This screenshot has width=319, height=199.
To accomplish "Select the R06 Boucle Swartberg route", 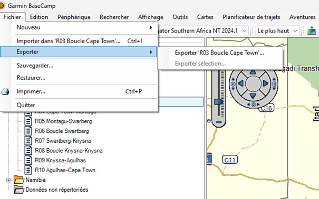I will (x=62, y=131).
